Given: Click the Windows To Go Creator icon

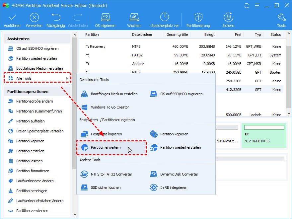Looking at the screenshot, I should click(x=84, y=107).
